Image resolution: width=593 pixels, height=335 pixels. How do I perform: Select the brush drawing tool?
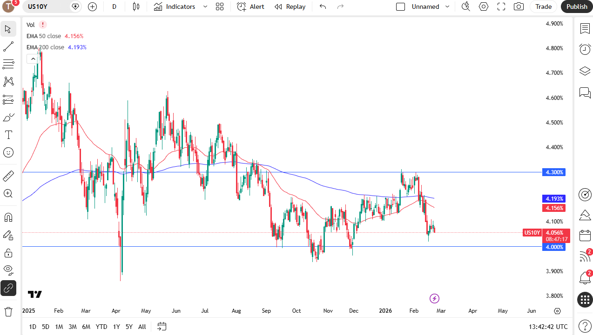[x=8, y=117]
